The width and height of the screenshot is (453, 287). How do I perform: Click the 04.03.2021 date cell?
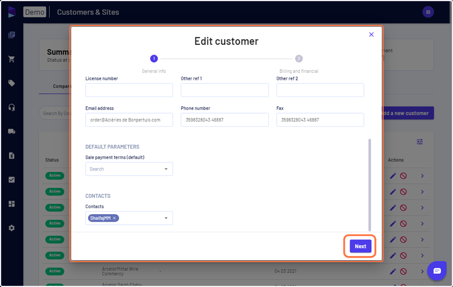(285, 271)
